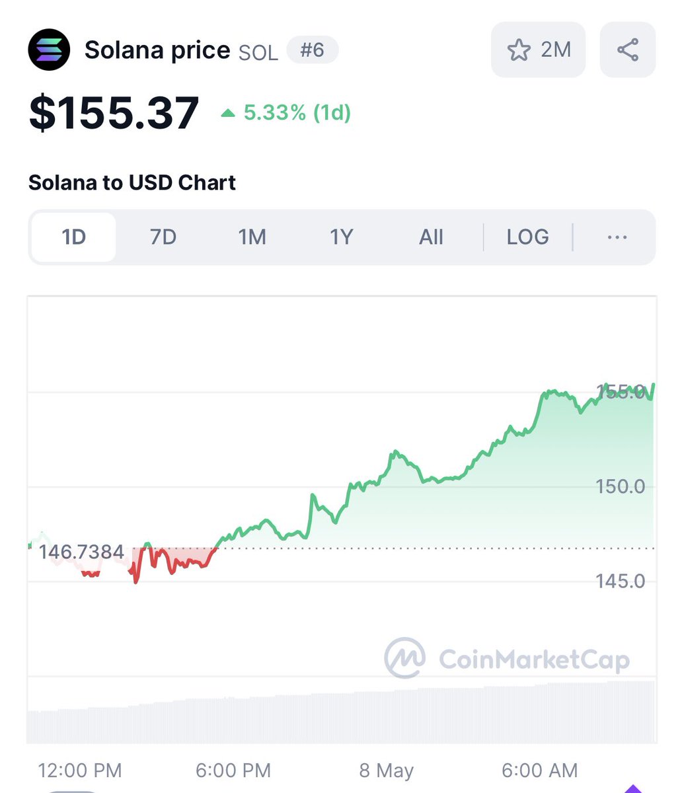
Task: Click the volume bars below the chart
Action: point(342,712)
